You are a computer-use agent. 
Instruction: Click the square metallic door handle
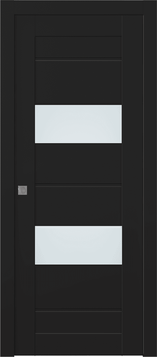(x=22, y=190)
